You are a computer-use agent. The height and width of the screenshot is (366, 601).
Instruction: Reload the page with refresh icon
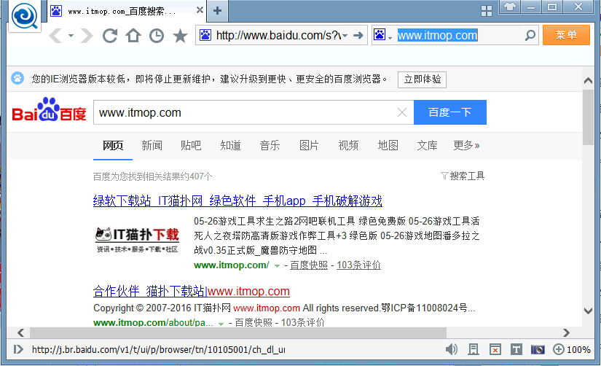click(110, 36)
